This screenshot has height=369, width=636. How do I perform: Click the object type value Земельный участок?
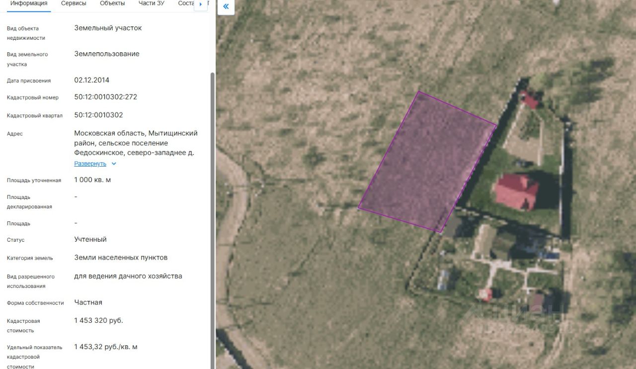108,28
